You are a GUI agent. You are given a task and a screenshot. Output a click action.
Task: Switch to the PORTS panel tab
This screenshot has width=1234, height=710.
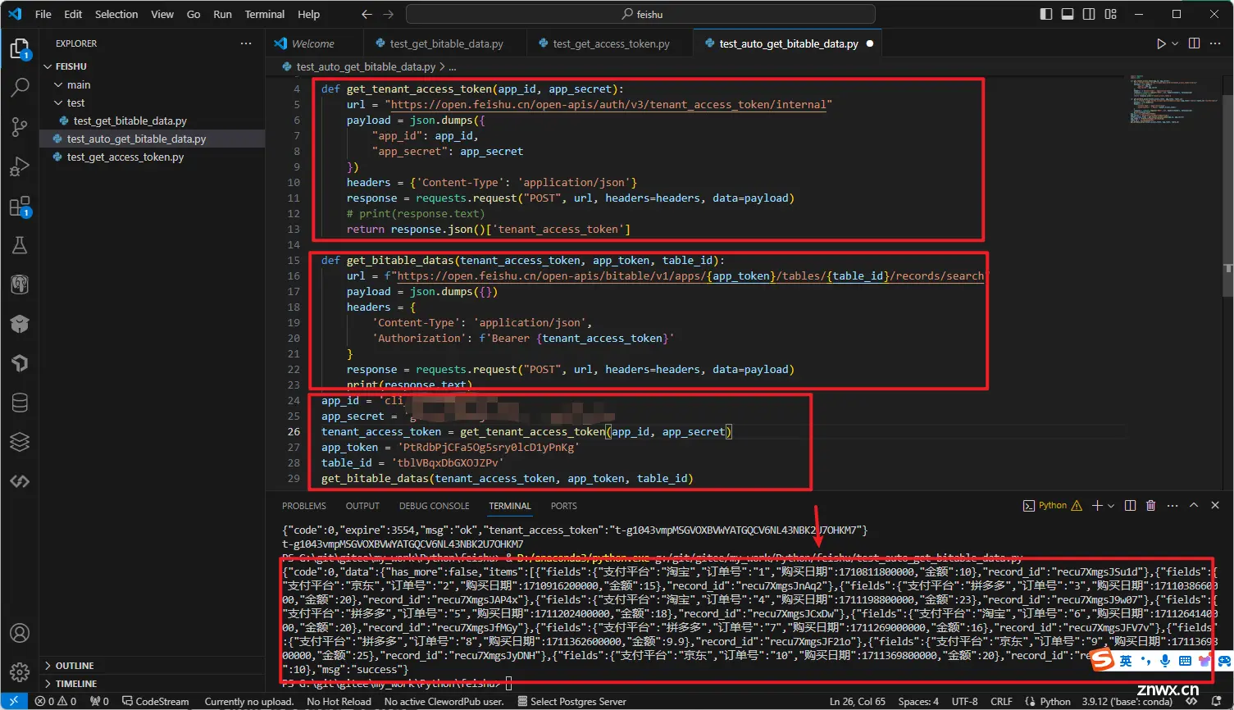(564, 506)
